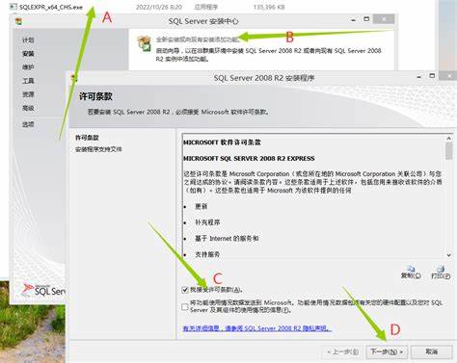Click the Copy icon below the license text

click(x=411, y=269)
